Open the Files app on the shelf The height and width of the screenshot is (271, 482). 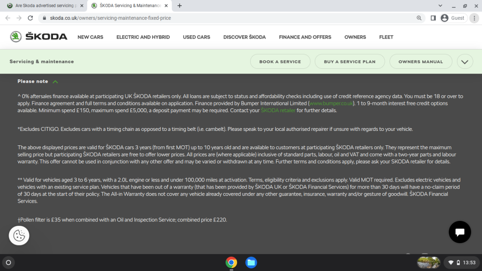pos(251,262)
